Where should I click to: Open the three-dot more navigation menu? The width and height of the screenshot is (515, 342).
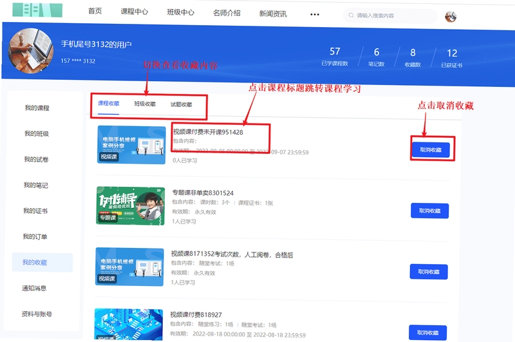315,14
